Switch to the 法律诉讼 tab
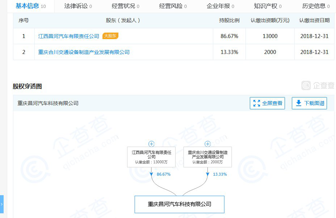The image size is (336, 218). (78, 6)
